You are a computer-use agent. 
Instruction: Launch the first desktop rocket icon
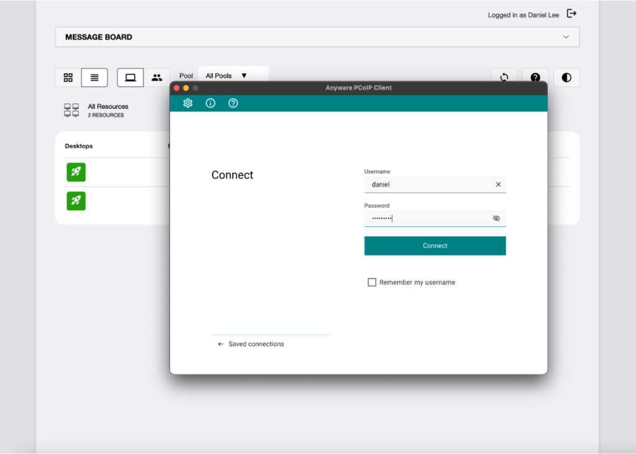click(76, 172)
